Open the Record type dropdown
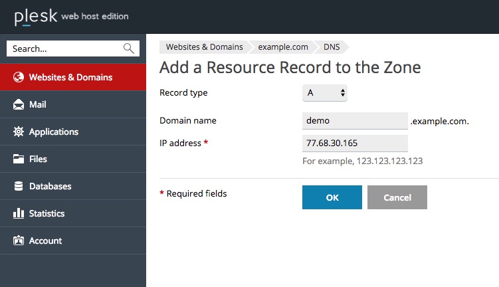Image resolution: width=499 pixels, height=287 pixels. tap(325, 93)
